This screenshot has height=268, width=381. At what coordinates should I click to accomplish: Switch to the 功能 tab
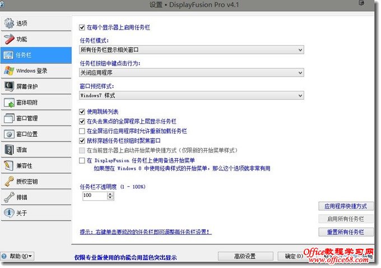point(36,39)
